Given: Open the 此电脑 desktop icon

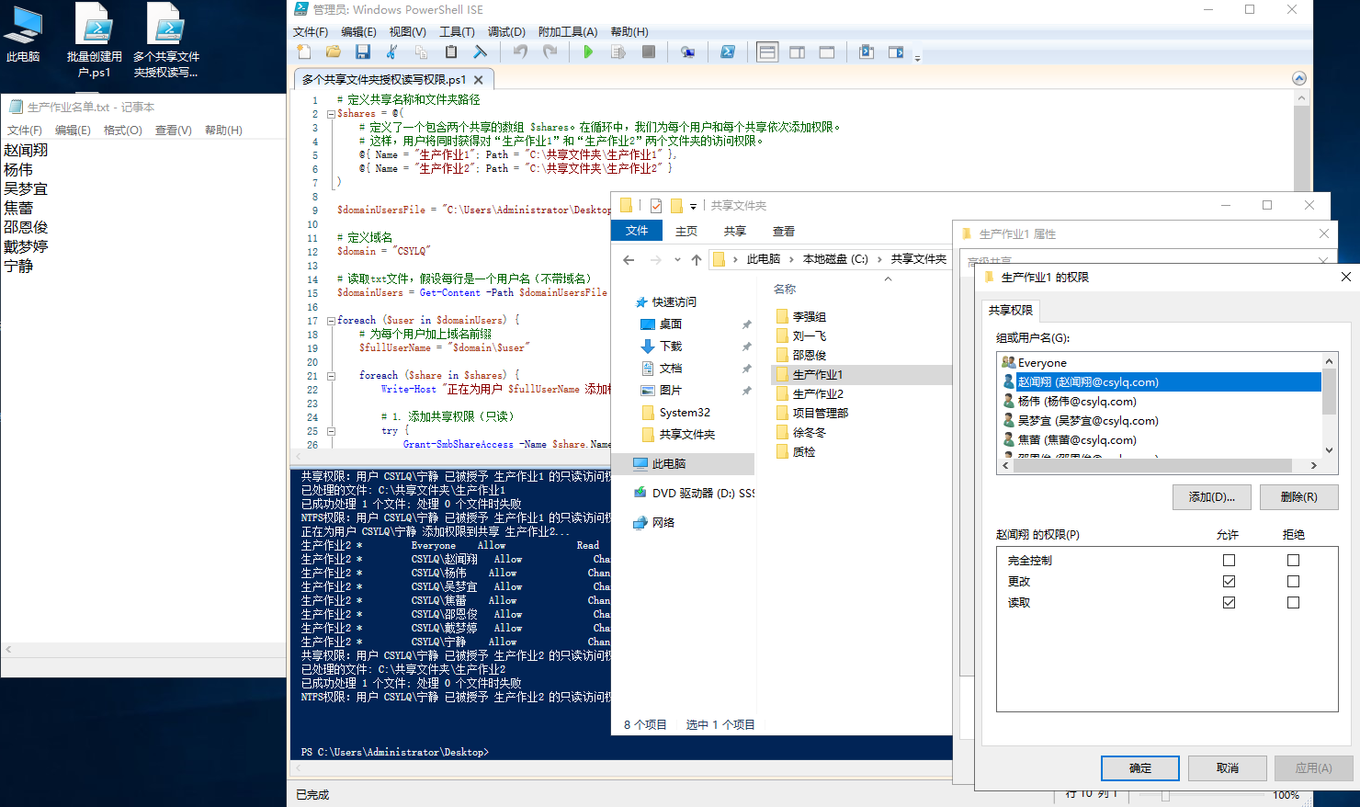Looking at the screenshot, I should (x=24, y=34).
